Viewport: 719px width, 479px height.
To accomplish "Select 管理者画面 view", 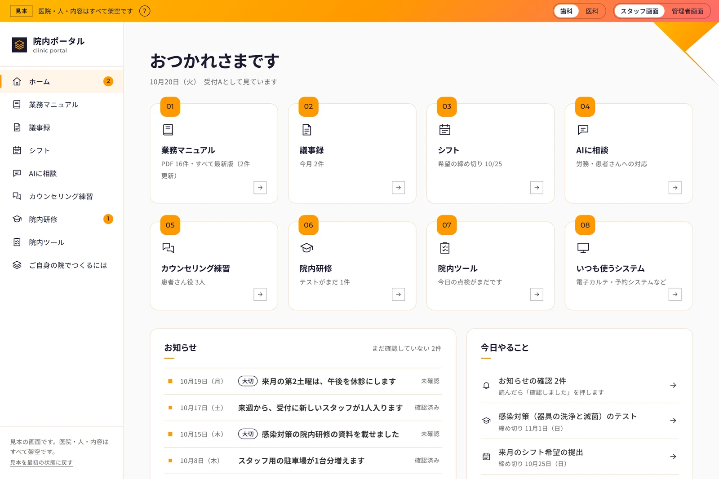I will point(687,11).
